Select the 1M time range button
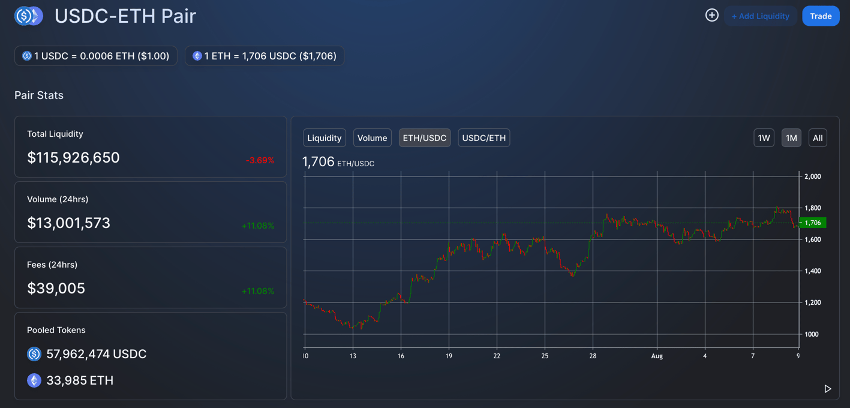 (791, 137)
